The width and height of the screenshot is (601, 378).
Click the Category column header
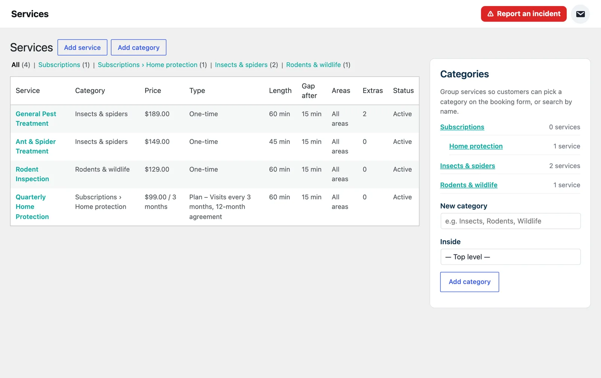coord(90,90)
